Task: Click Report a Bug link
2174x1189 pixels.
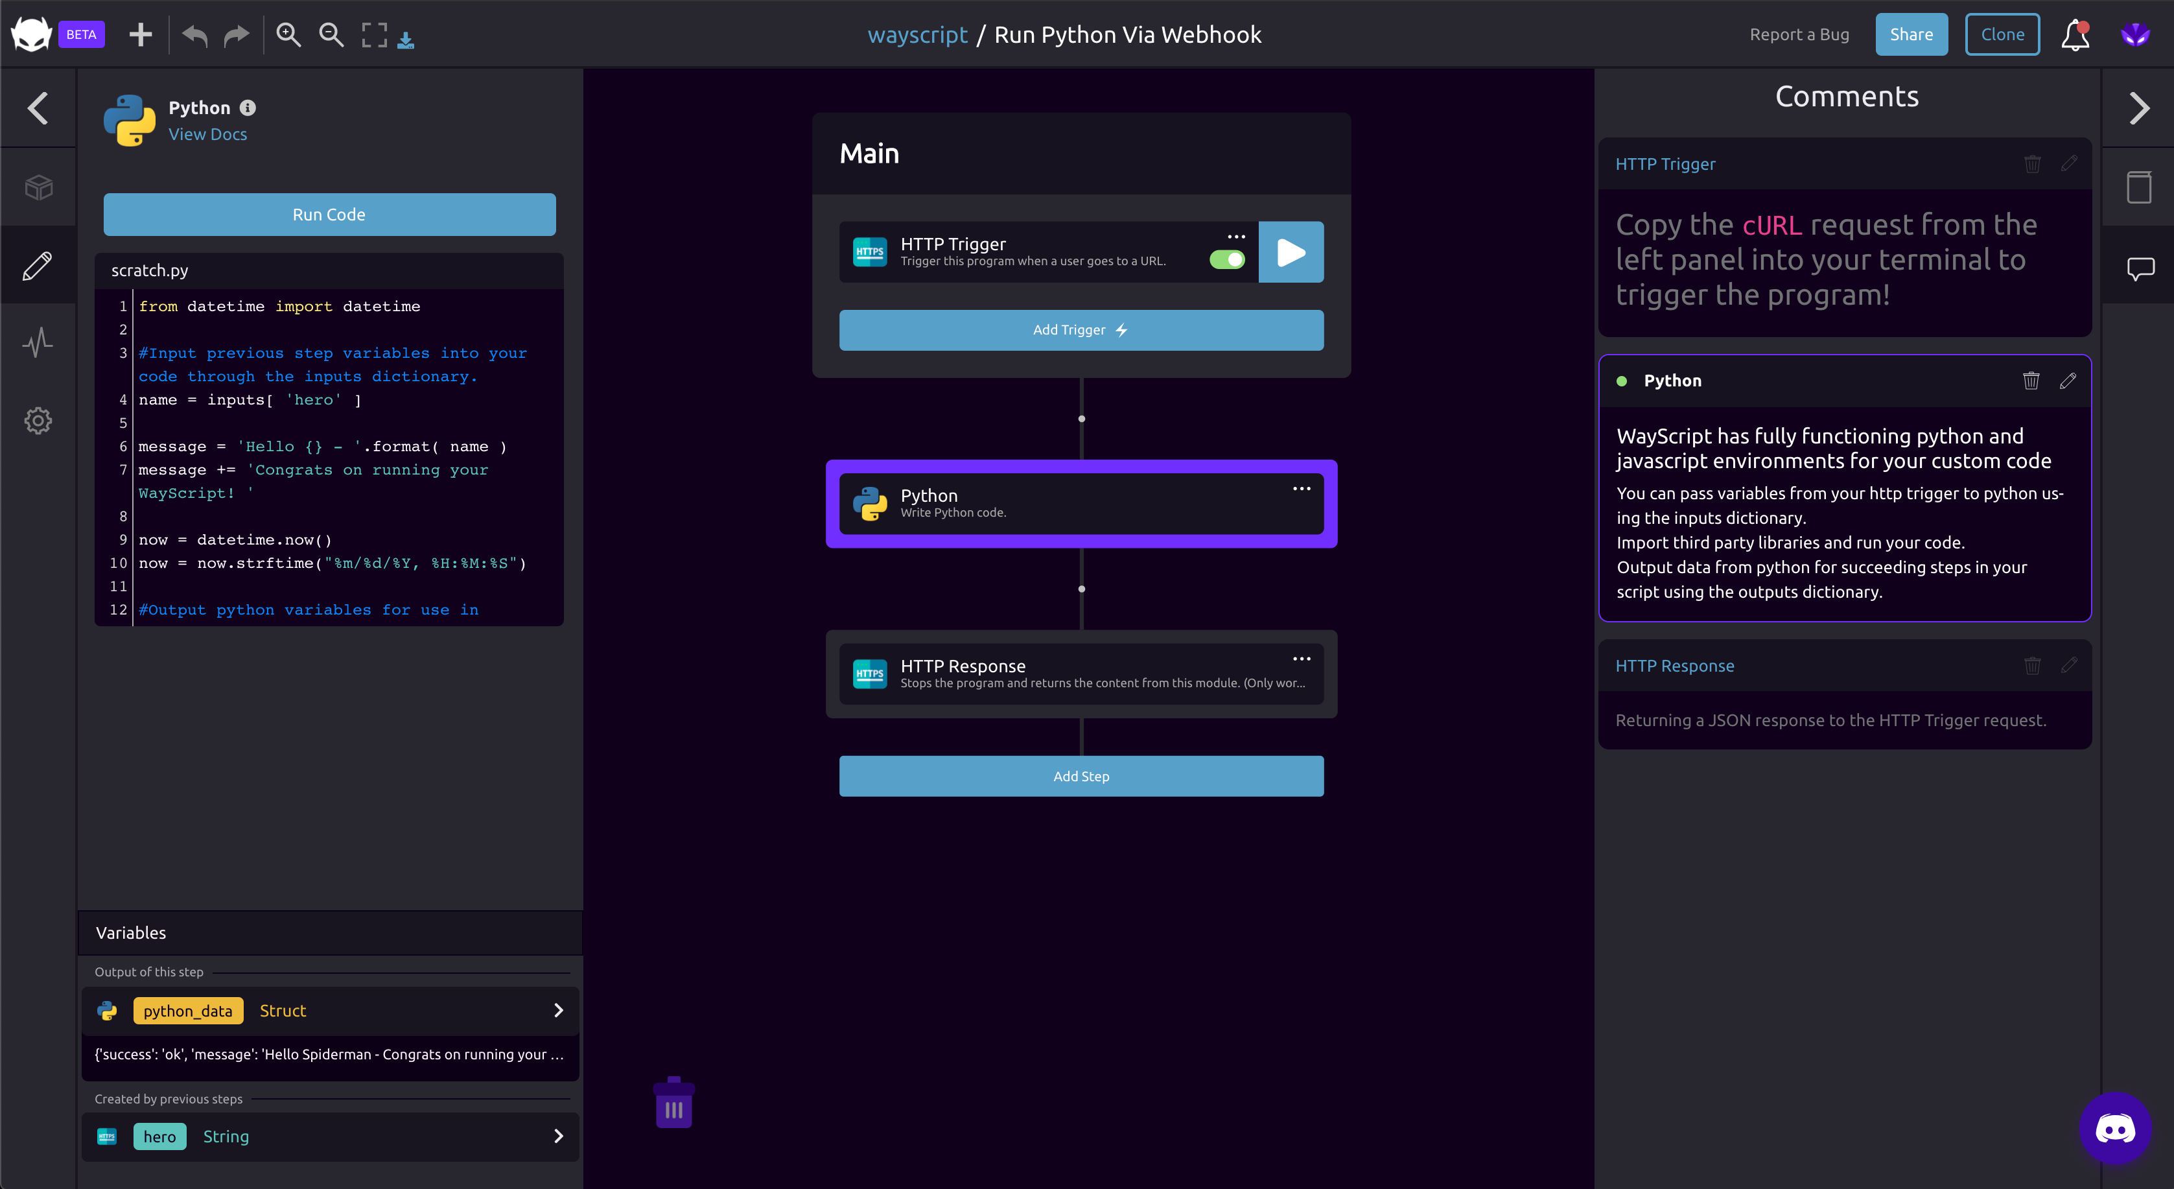Action: 1799,34
